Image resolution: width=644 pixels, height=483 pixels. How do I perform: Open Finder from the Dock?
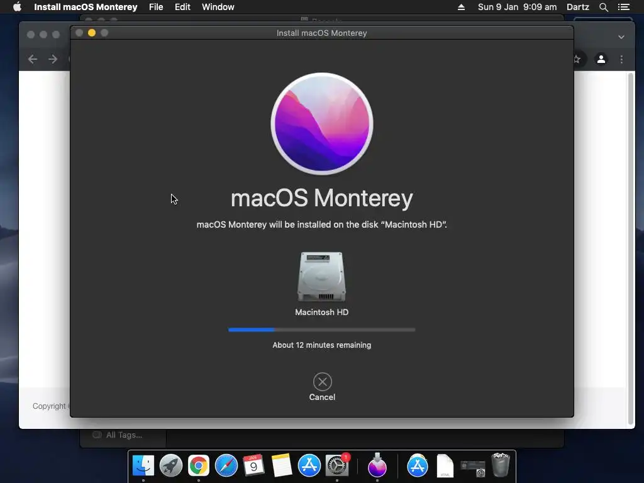click(x=143, y=465)
